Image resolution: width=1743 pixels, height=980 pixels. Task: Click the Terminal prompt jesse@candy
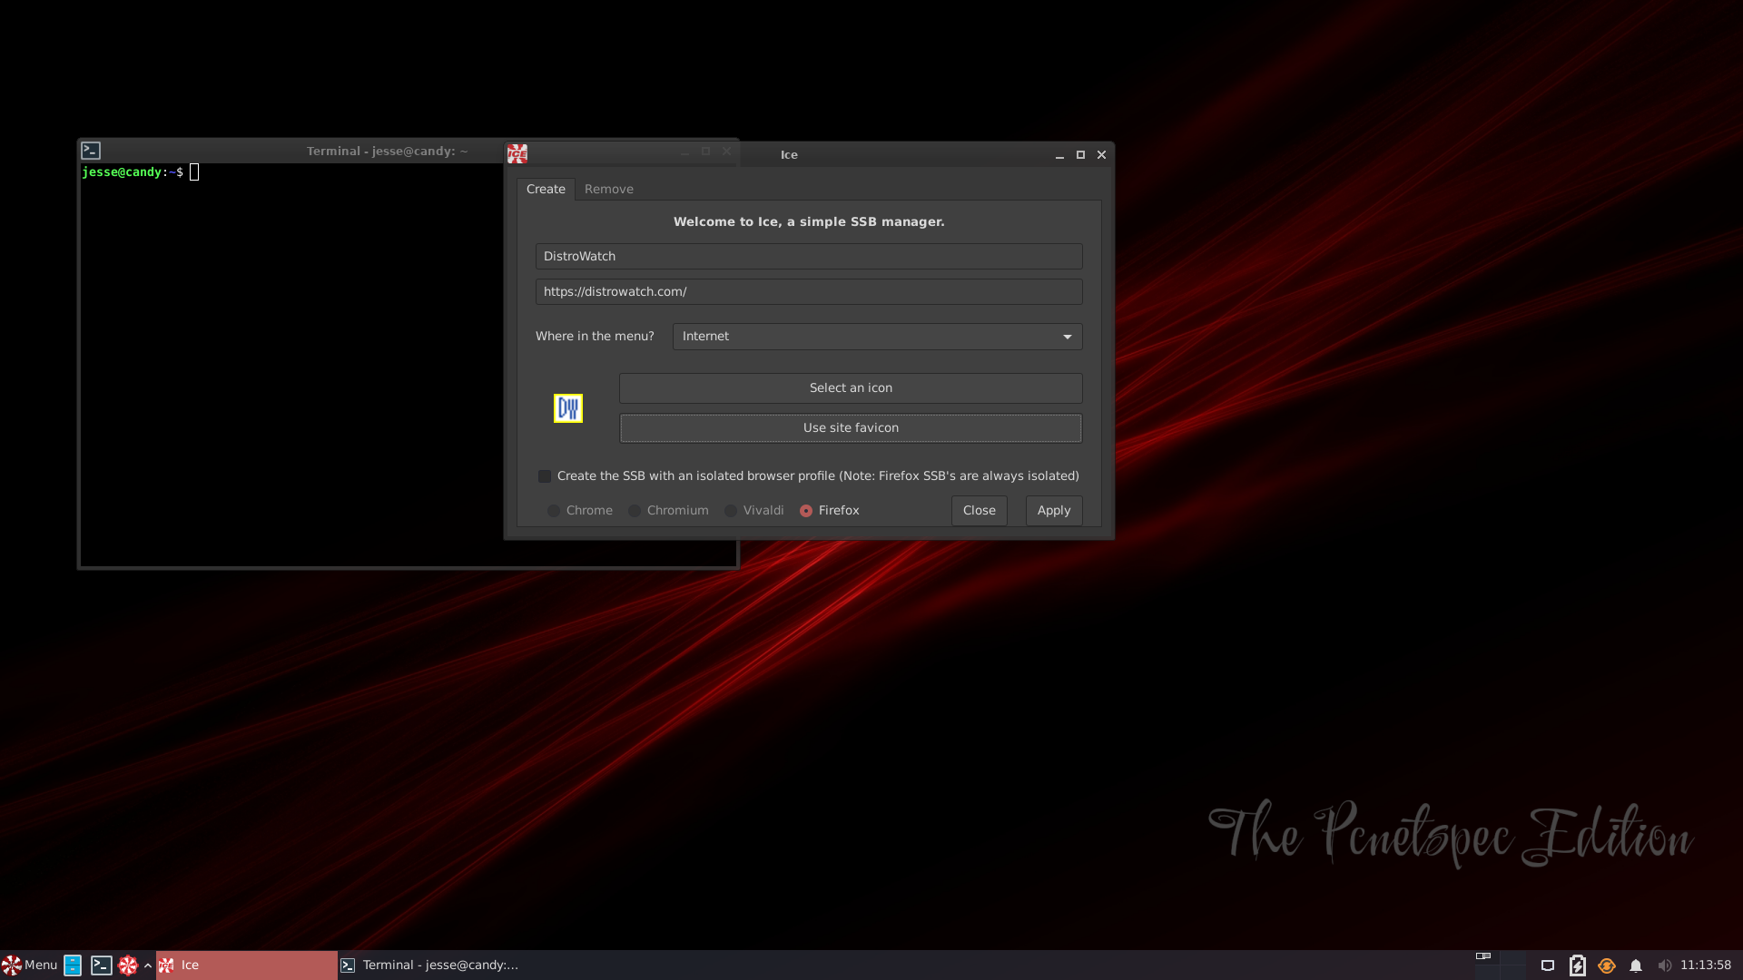(x=122, y=172)
